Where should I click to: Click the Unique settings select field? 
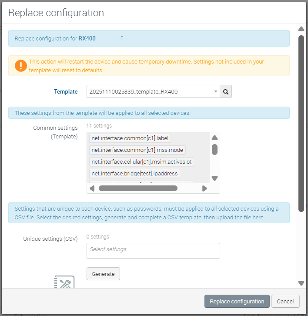(153, 250)
